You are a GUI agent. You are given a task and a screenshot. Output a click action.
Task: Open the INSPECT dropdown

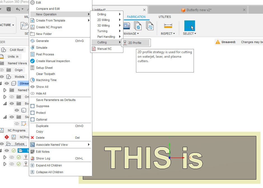pyautogui.click(x=168, y=34)
